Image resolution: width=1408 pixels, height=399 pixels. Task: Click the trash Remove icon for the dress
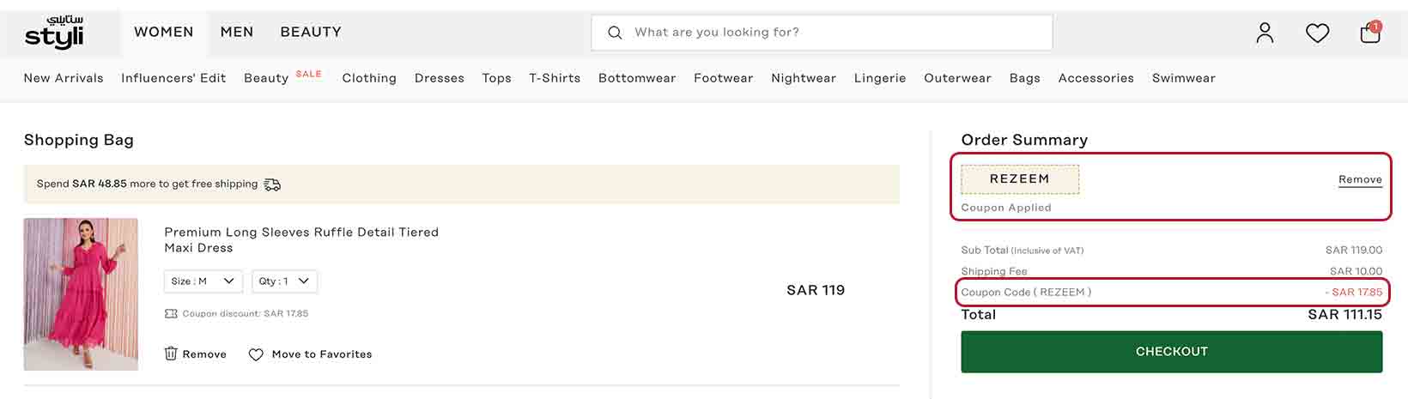(x=171, y=354)
